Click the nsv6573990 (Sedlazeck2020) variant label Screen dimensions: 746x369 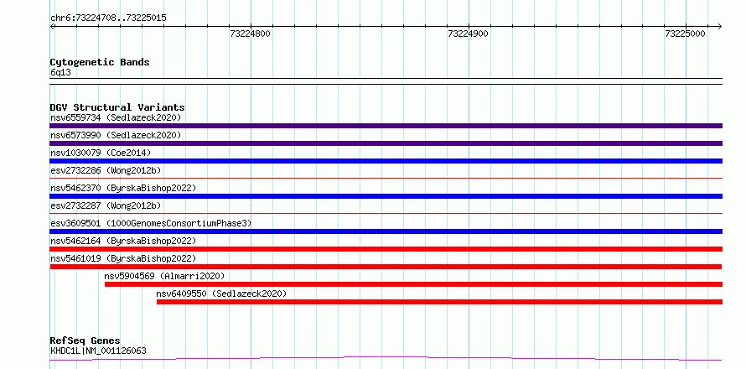coord(116,135)
